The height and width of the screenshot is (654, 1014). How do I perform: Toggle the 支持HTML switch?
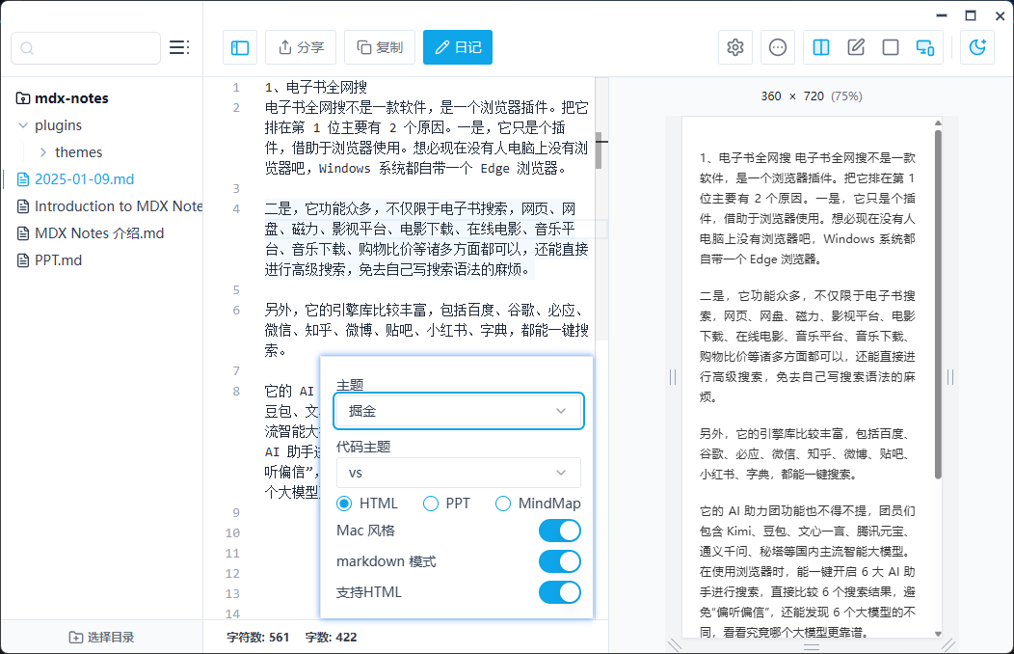(x=559, y=592)
